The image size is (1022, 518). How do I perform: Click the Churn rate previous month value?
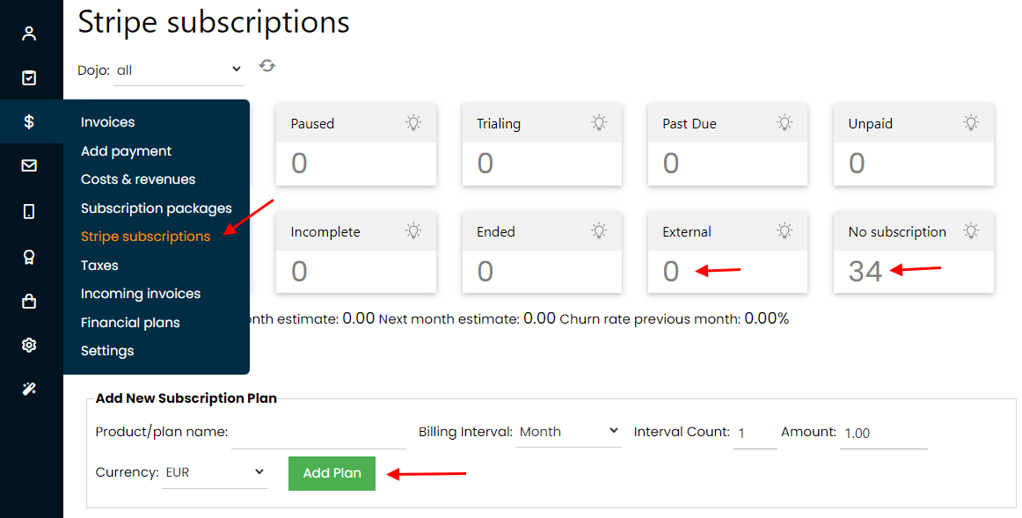[767, 318]
